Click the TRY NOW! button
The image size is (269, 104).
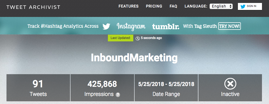(x=230, y=26)
